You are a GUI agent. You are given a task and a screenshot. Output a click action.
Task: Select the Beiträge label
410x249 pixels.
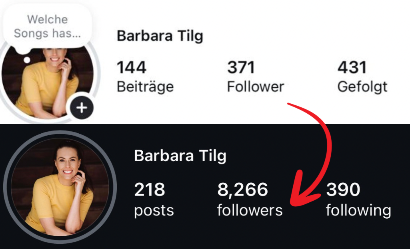click(x=145, y=87)
